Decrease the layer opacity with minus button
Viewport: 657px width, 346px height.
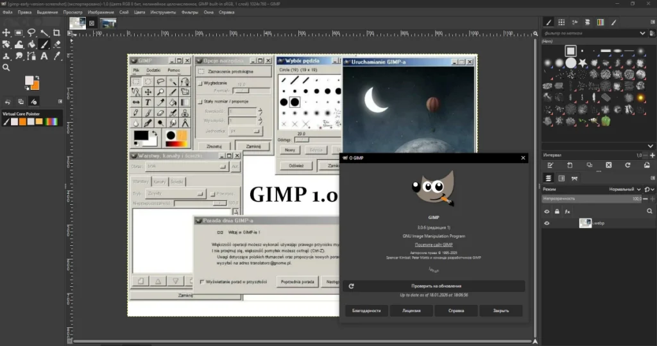point(645,199)
